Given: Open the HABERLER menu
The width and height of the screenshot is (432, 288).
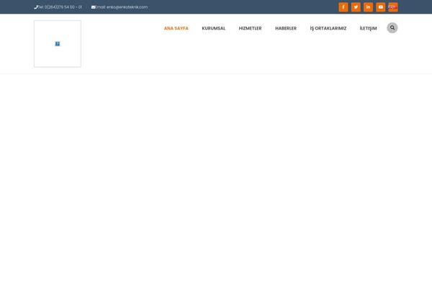Looking at the screenshot, I should 286,28.
